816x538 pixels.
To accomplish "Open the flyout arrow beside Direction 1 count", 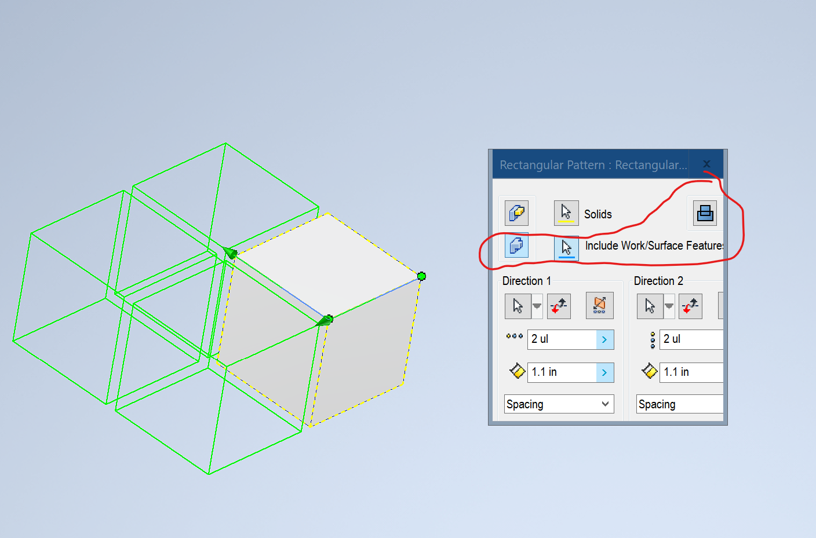I will pos(606,339).
